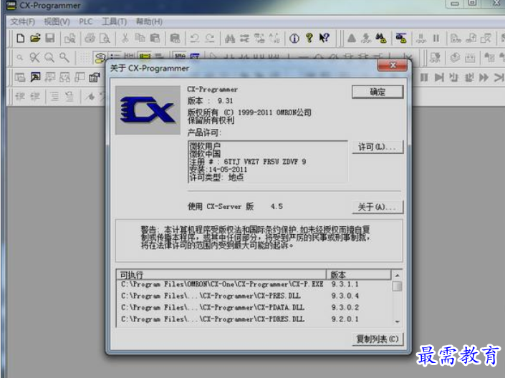Click the New file icon

21,39
